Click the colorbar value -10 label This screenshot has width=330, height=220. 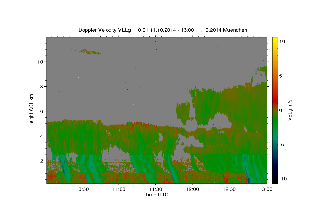coord(283,179)
